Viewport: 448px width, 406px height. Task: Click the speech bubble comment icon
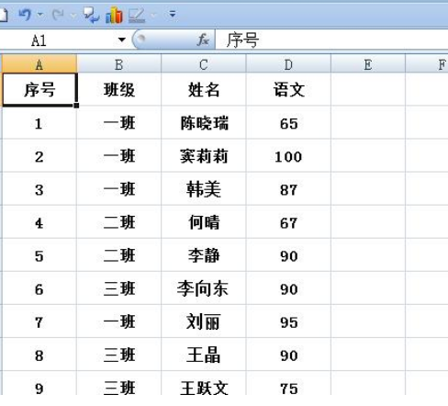tap(91, 15)
